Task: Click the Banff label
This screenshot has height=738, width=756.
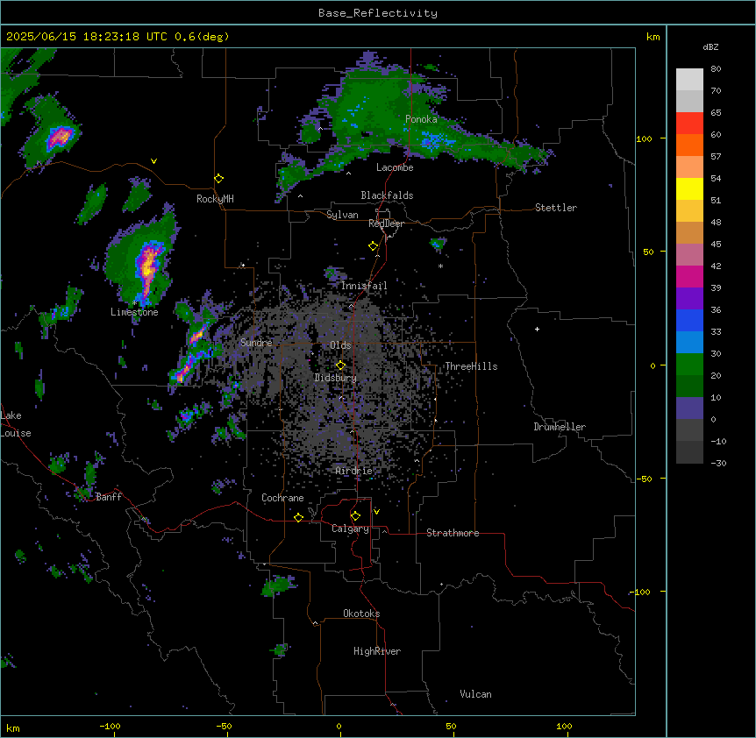Action: click(x=109, y=497)
